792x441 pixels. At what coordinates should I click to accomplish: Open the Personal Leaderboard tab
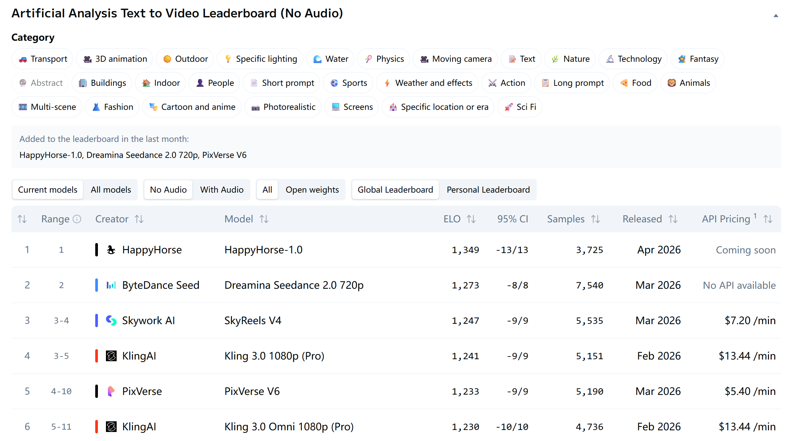[488, 190]
